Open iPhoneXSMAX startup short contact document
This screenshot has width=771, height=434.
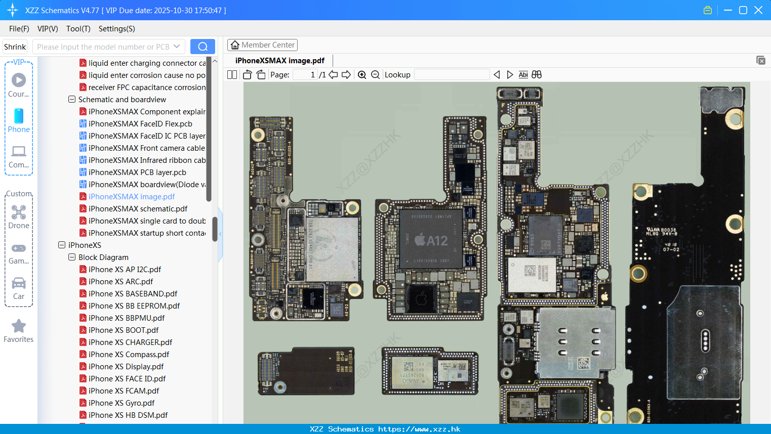tap(142, 233)
